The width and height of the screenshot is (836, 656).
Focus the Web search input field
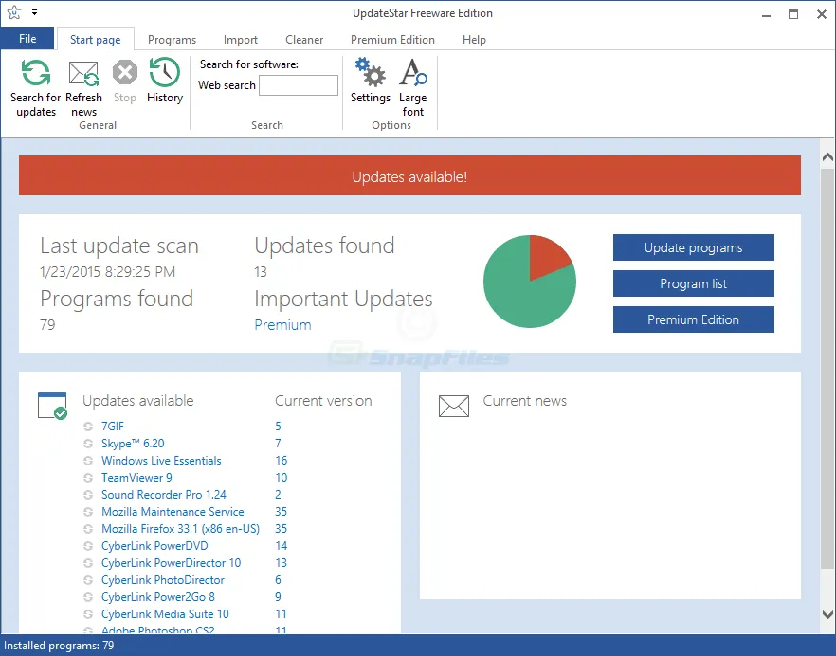pos(298,85)
